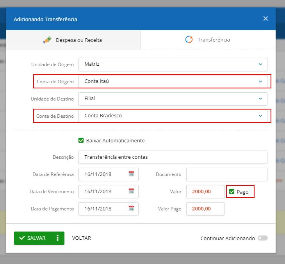Click the Baixar Automaticamente label
The width and height of the screenshot is (285, 264).
116,140
